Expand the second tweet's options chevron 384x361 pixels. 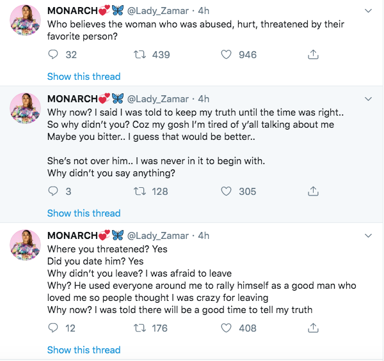[368, 99]
